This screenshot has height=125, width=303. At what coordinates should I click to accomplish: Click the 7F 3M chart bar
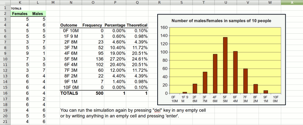(x=245, y=81)
